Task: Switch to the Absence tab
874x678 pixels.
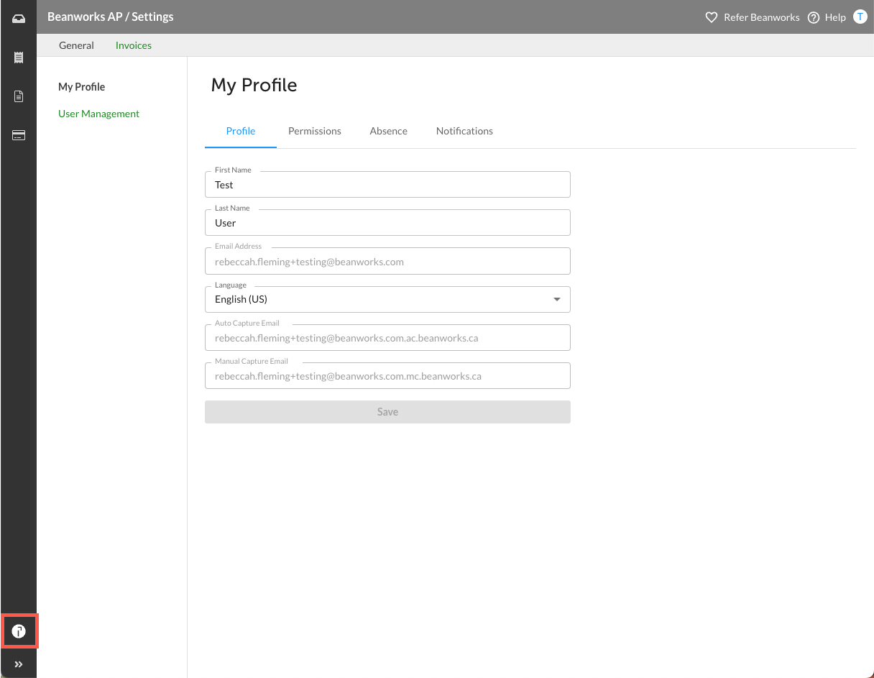Action: click(389, 131)
